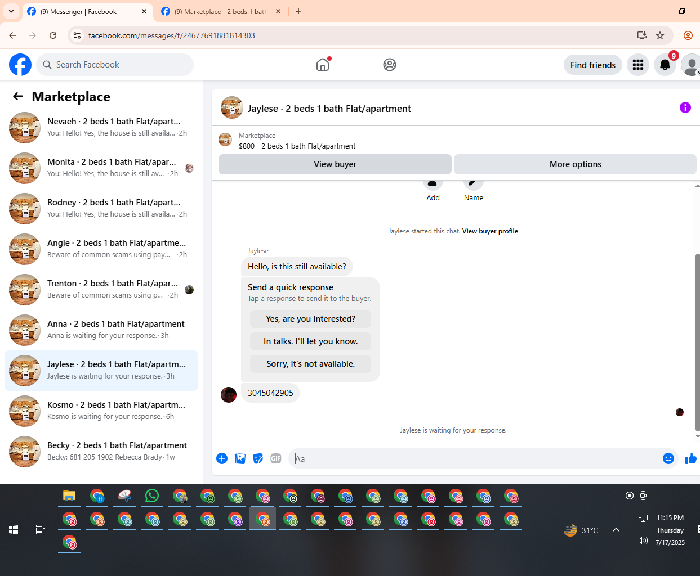Screen dimensions: 700x576
Task: Click the $800 - 2 beds listing title
Action: click(x=297, y=146)
